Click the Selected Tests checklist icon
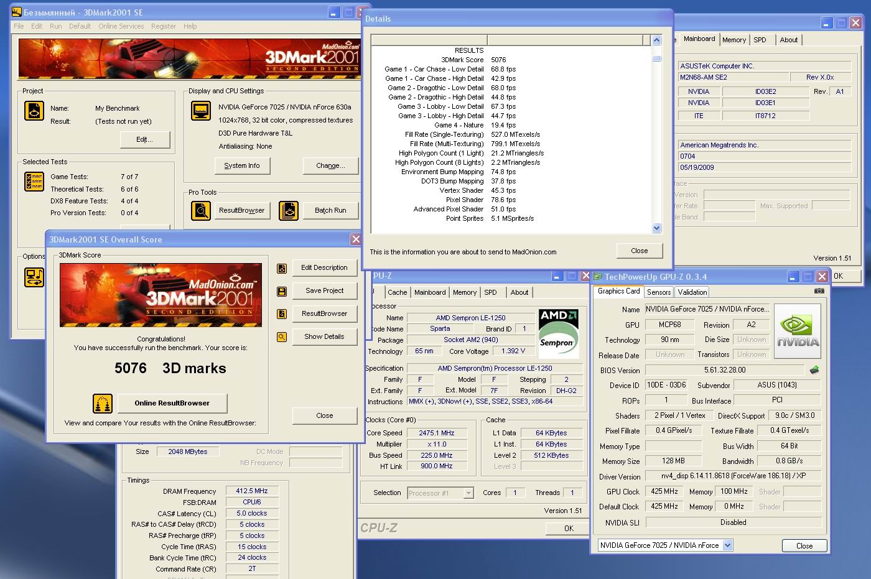This screenshot has height=579, width=871. click(x=34, y=182)
